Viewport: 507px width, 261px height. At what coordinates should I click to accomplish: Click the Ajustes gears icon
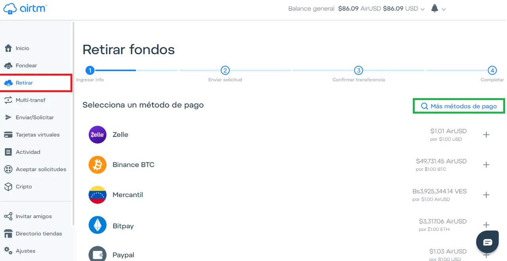[8, 251]
